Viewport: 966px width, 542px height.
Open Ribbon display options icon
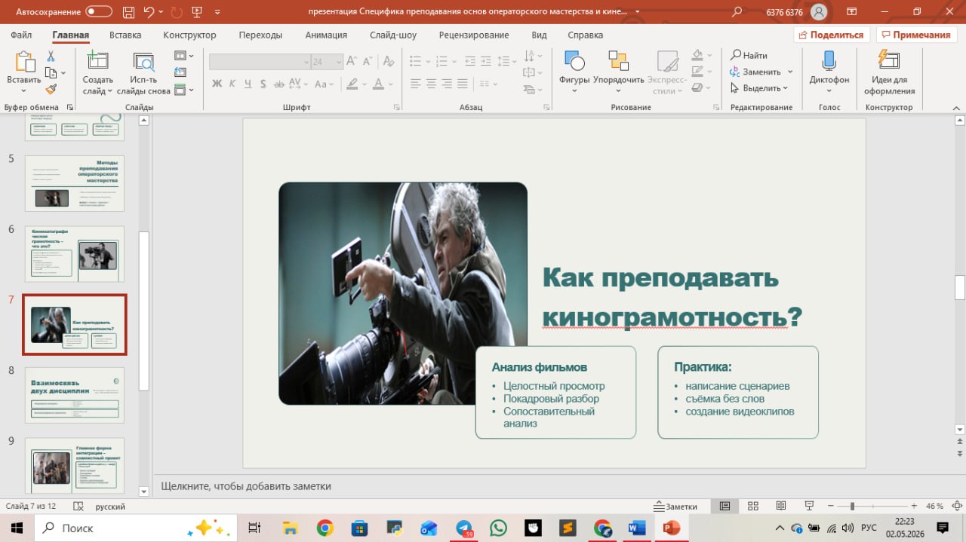click(851, 12)
